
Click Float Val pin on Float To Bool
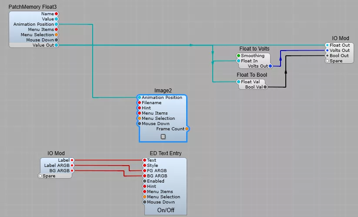tap(238, 82)
